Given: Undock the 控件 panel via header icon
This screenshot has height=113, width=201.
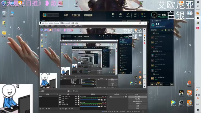Looking at the screenshot, I should (x=146, y=94).
